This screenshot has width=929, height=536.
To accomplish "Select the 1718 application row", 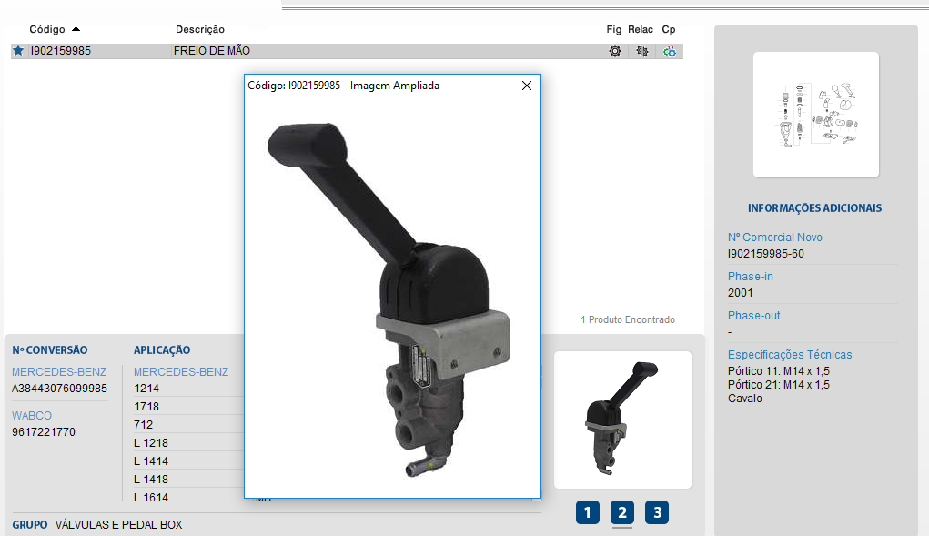I will click(146, 407).
